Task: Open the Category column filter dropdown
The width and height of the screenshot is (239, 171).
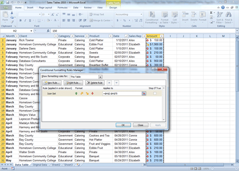Action: pos(72,36)
